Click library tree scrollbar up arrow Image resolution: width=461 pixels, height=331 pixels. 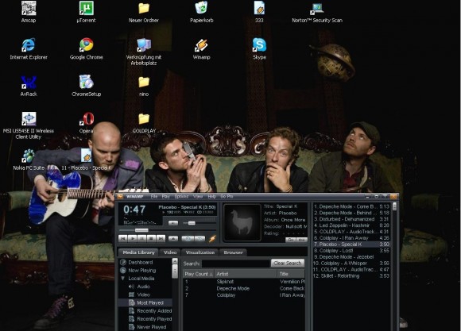coord(175,261)
